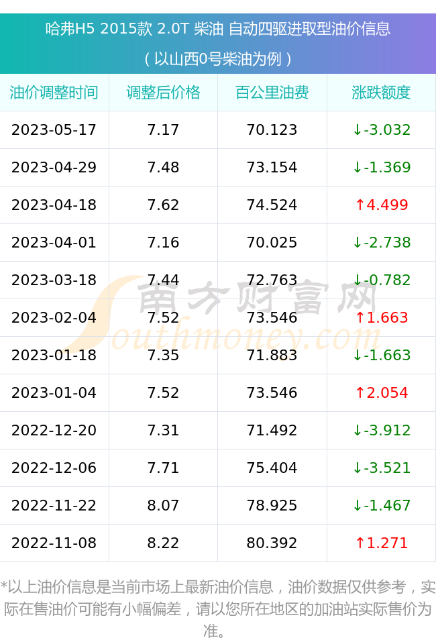436x642 pixels.
Task: Click the 百公里油费 column header
Action: [272, 93]
